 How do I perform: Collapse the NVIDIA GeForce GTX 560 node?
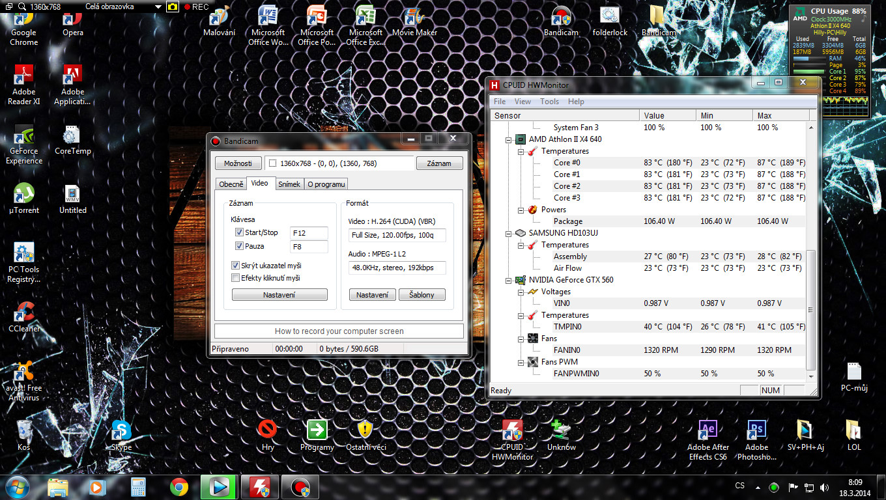click(x=509, y=280)
